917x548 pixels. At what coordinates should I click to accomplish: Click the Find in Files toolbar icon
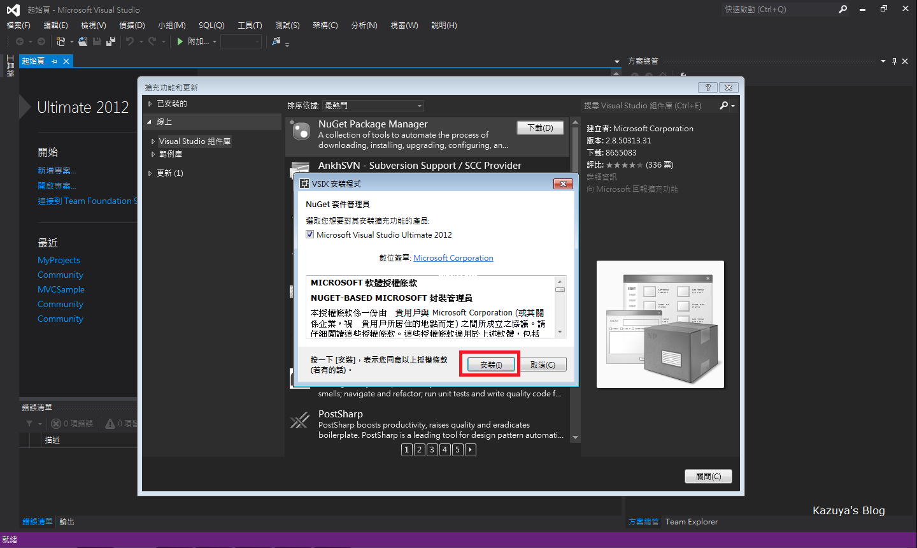click(276, 41)
